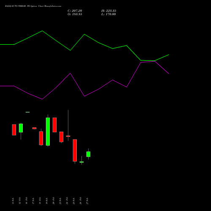Viewport: 211px width, 211px height.
Task: Select the small red candle for 17 Feb
Action: (x=34, y=128)
